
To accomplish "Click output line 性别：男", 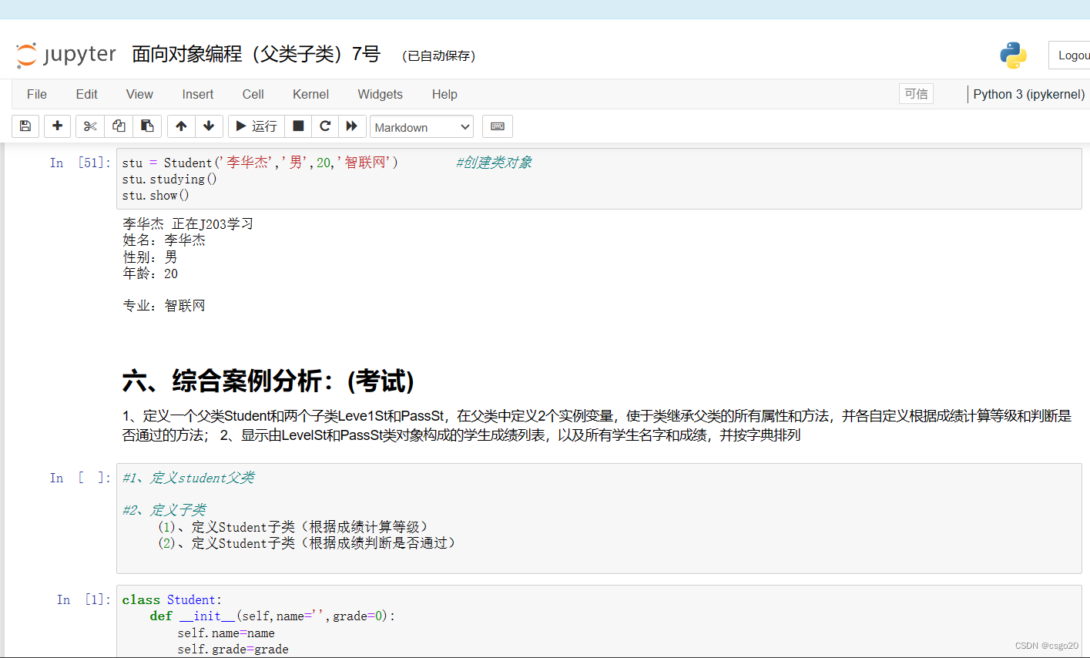I will pos(150,257).
